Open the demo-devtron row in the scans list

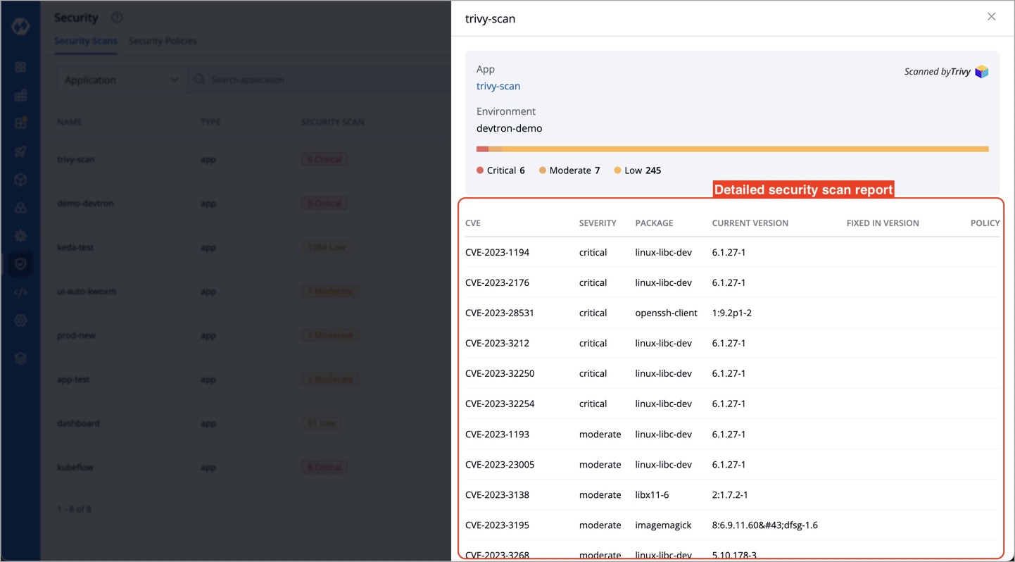(x=85, y=204)
